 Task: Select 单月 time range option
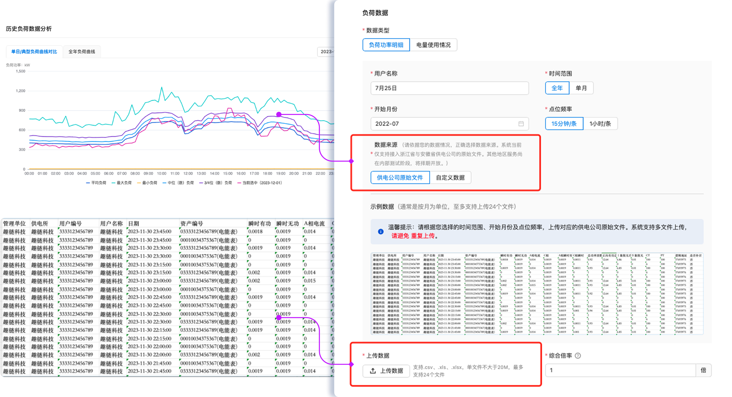pyautogui.click(x=581, y=88)
